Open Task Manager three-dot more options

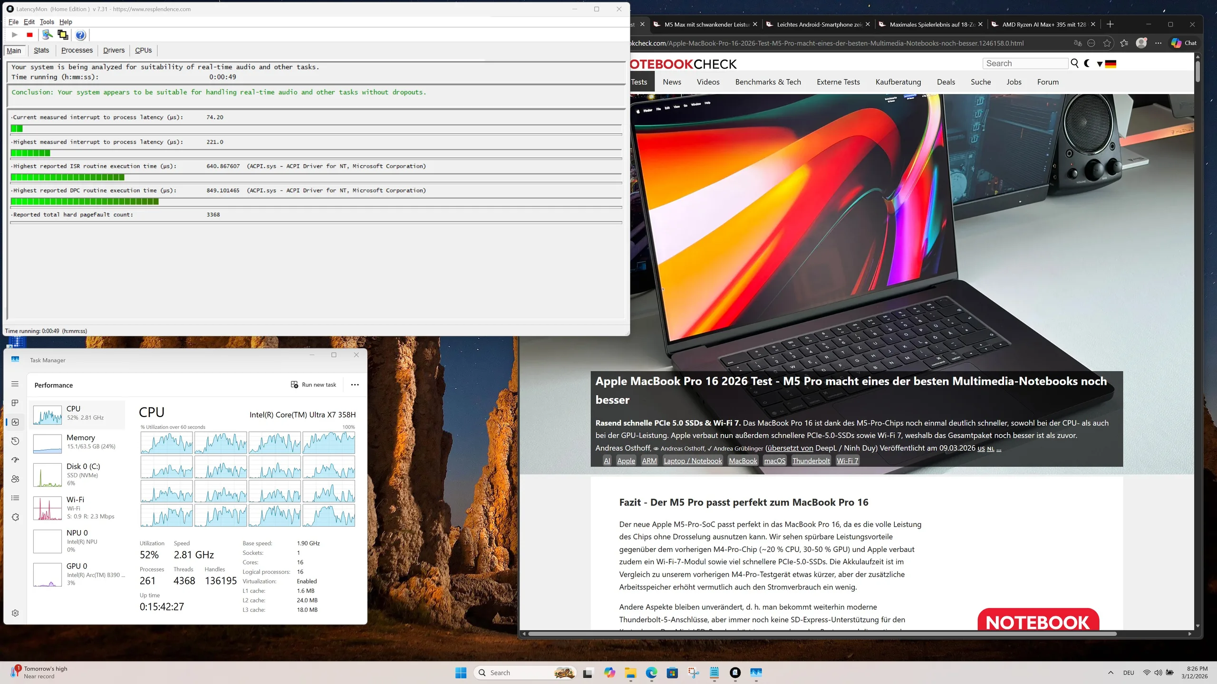[x=355, y=385]
